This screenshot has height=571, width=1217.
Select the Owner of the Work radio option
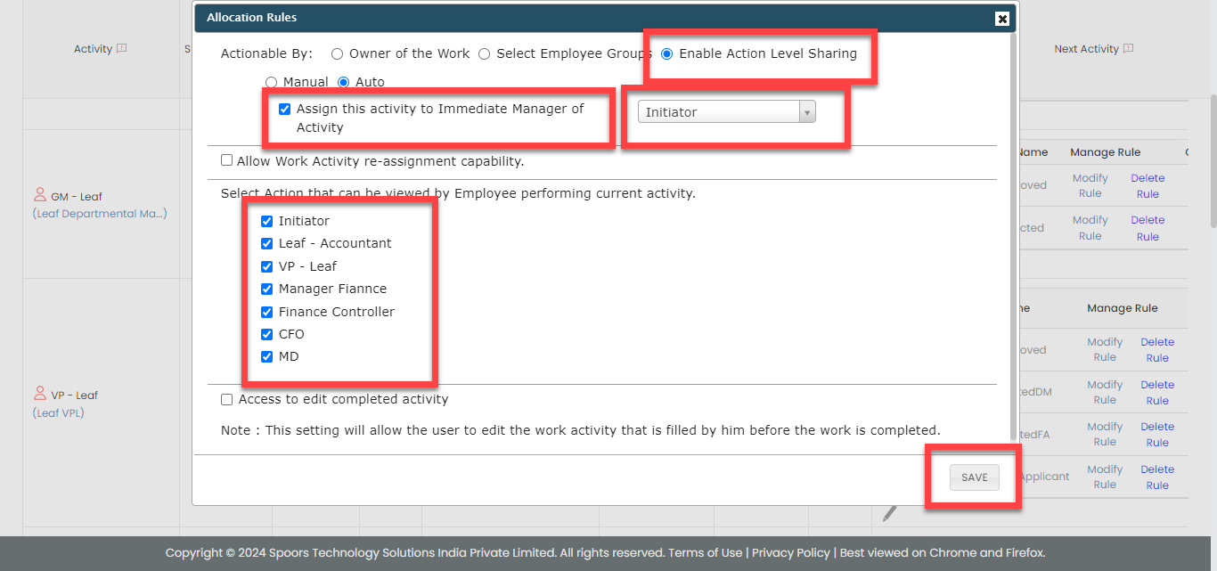(337, 54)
